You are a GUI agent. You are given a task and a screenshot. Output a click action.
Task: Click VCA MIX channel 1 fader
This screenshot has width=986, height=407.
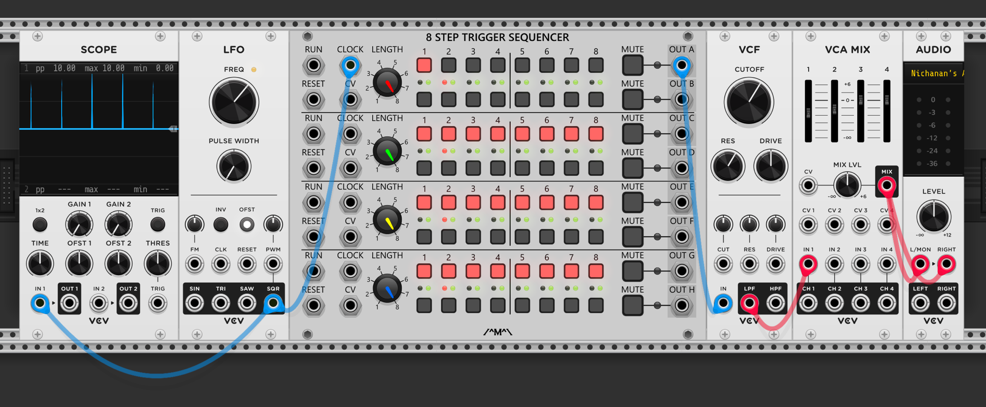click(x=809, y=112)
